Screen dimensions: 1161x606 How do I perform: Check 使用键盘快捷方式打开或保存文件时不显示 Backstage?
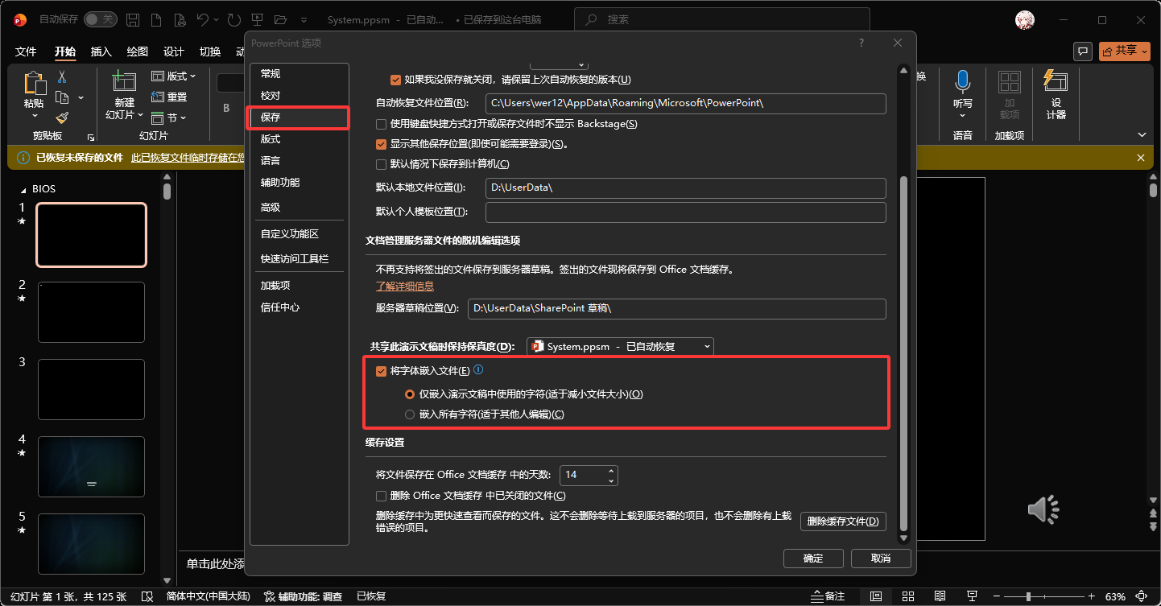click(382, 124)
